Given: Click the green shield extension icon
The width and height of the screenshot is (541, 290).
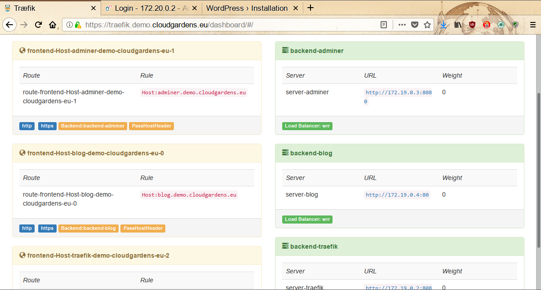Looking at the screenshot, I should (x=515, y=25).
